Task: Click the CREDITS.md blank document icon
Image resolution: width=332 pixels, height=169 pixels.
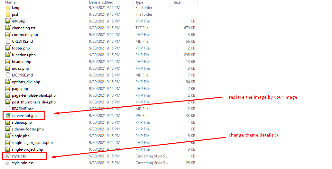Action: [8, 41]
